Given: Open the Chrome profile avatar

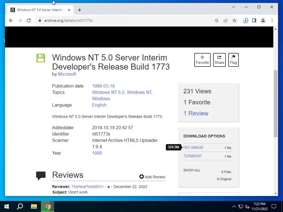Looking at the screenshot, I should (x=263, y=20).
